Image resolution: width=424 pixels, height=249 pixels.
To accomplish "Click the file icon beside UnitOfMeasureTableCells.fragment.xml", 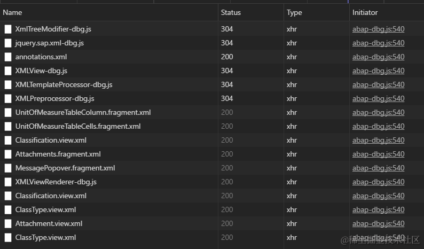I will coord(8,127).
